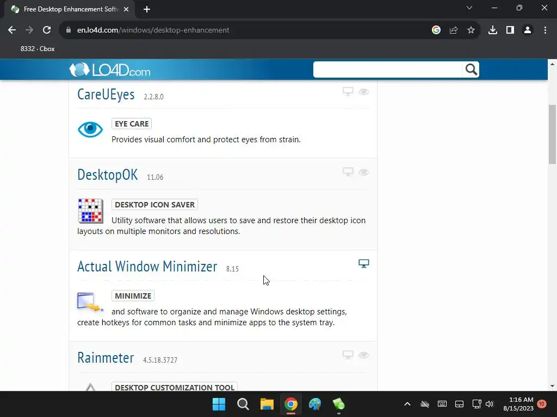557x417 pixels.
Task: Click into the LO4D search field
Action: 388,69
